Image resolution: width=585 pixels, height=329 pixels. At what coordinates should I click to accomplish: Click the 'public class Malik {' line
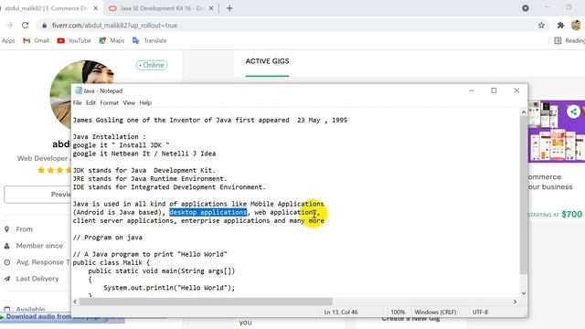click(112, 262)
